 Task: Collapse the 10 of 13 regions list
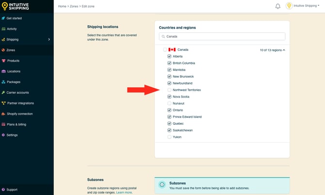(273, 49)
